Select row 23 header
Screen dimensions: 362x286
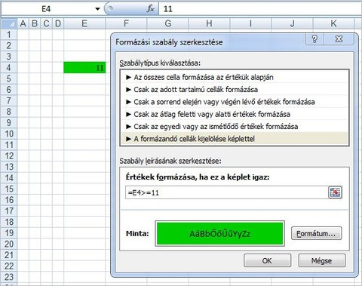click(x=9, y=277)
